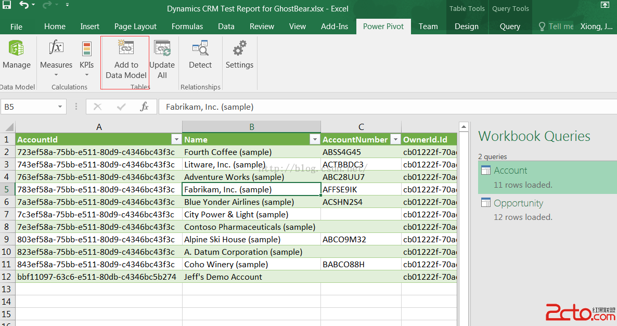The width and height of the screenshot is (617, 326).
Task: Click the Name Box showing B5
Action: tap(29, 107)
